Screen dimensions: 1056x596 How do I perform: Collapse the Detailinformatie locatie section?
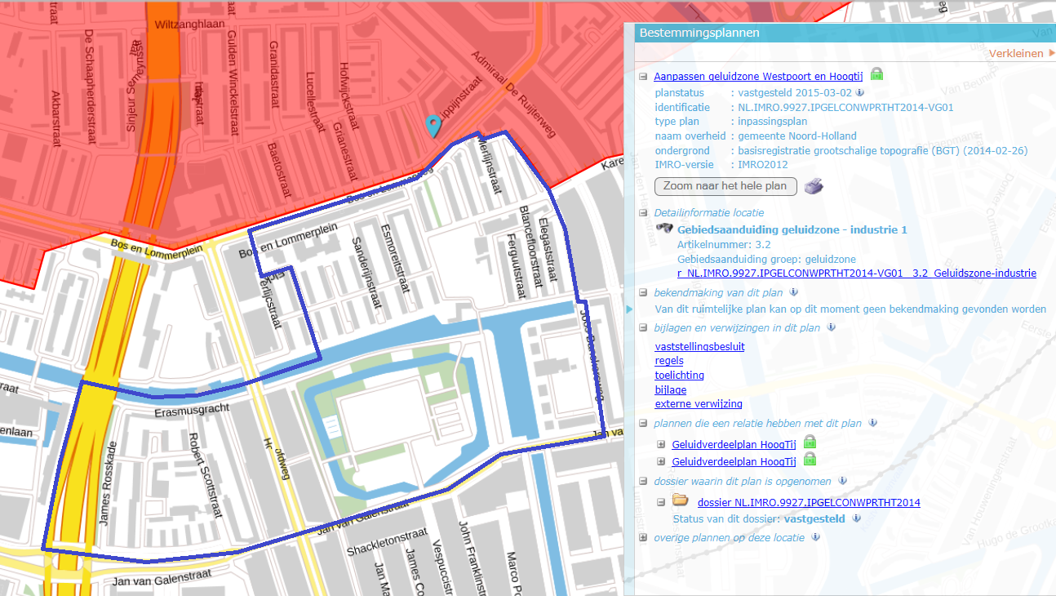click(x=644, y=213)
